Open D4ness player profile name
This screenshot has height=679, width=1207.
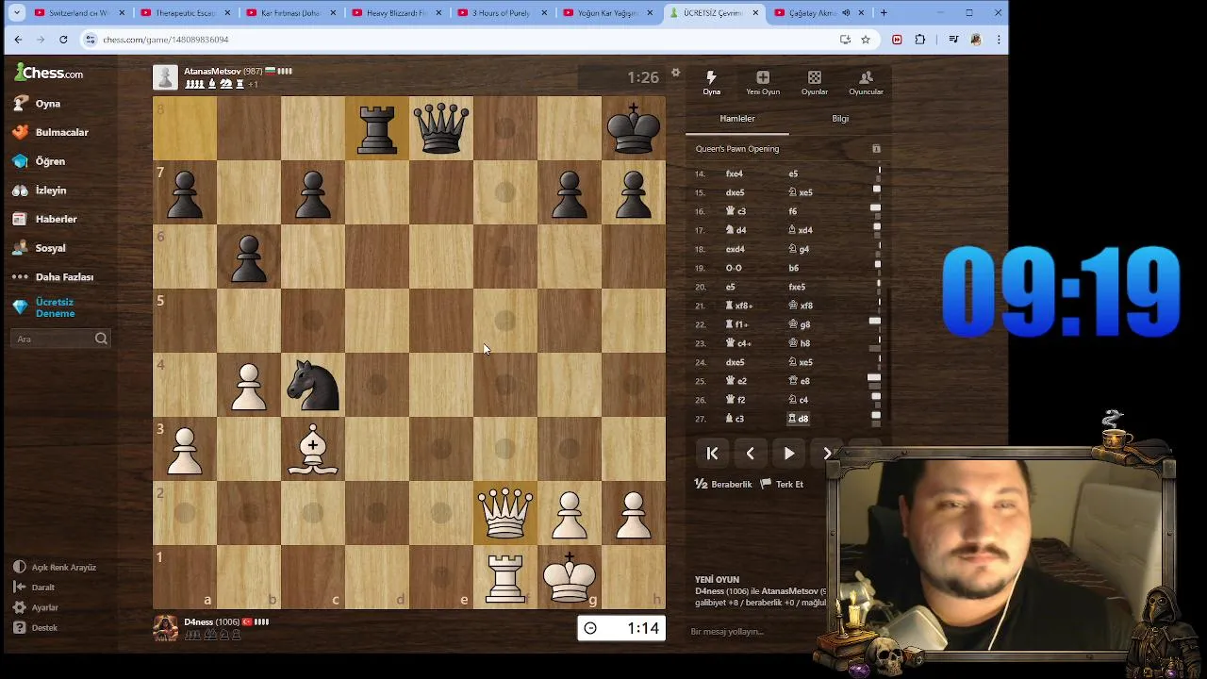198,622
